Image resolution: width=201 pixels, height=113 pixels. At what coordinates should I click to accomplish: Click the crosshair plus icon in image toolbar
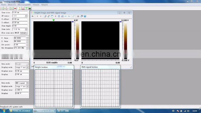pos(56,16)
